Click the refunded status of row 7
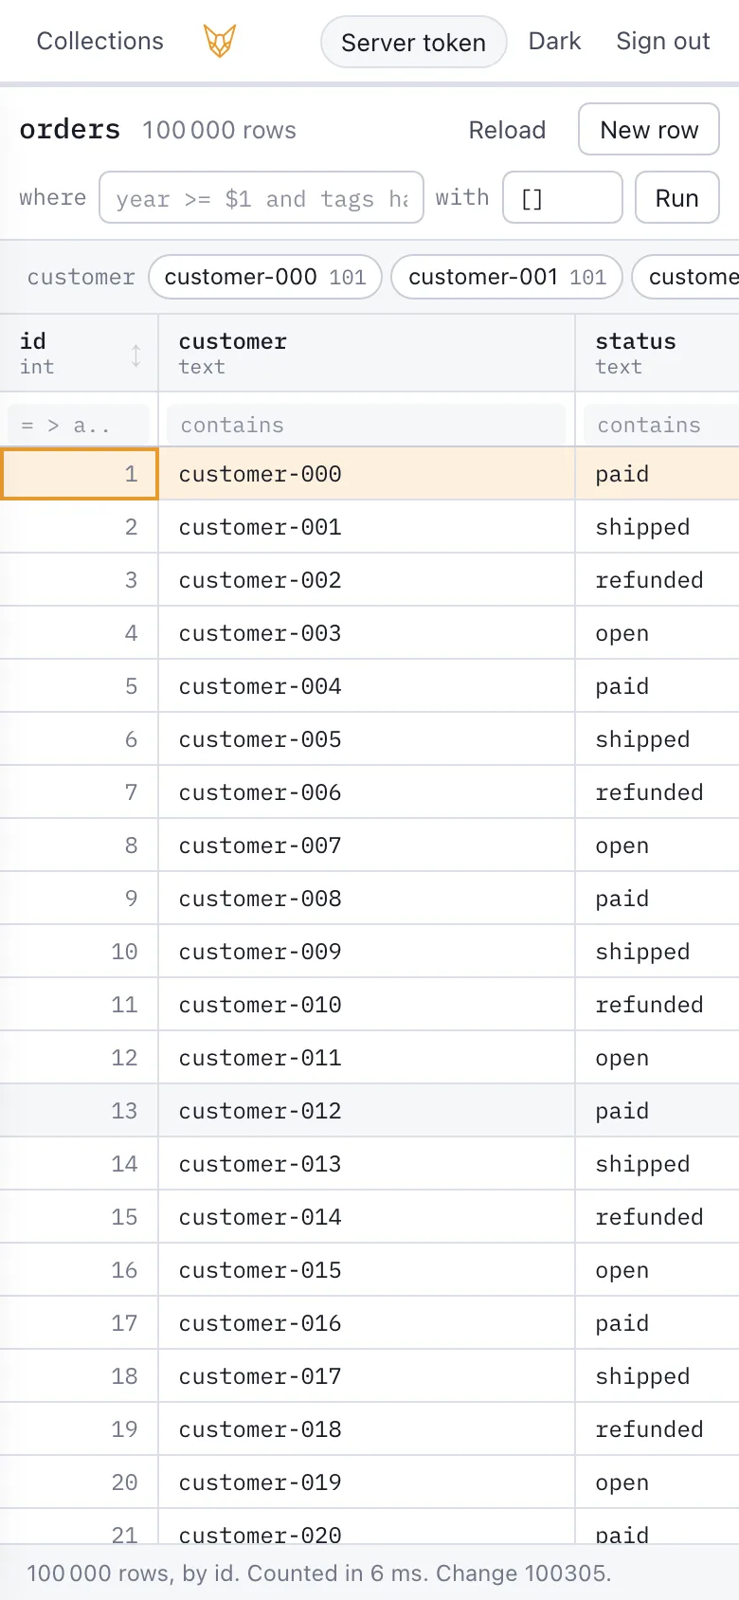Screen dimensions: 739x1600 pyautogui.click(x=649, y=792)
